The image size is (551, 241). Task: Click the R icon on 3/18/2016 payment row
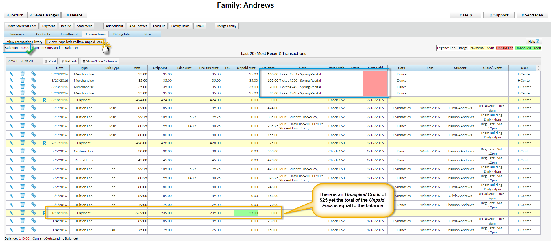coord(44,100)
